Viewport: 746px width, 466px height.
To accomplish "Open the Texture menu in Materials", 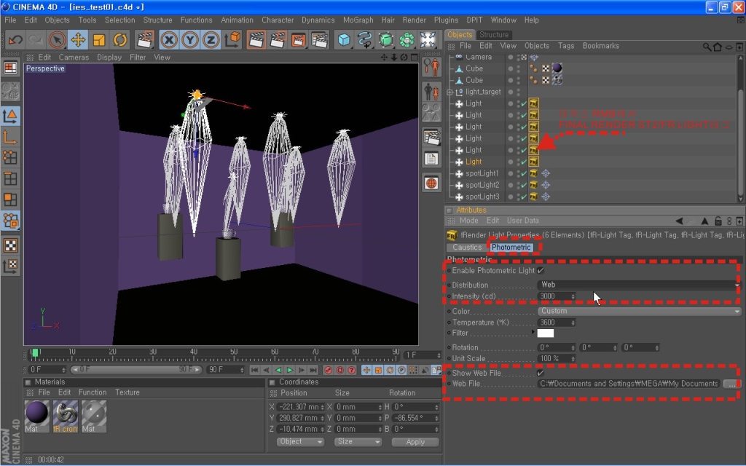I will [127, 392].
